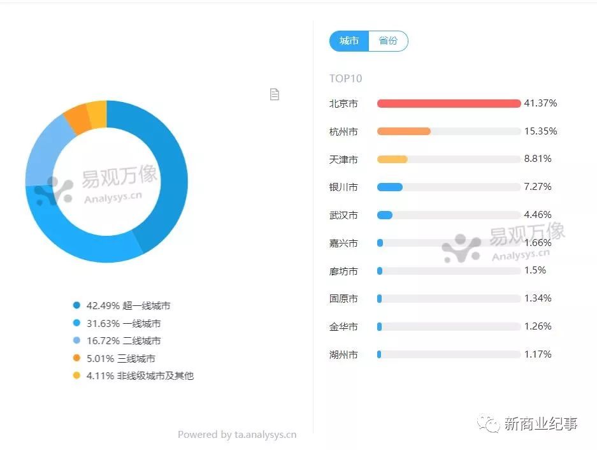Click the blue dot beside 超一线城市

tap(77, 306)
